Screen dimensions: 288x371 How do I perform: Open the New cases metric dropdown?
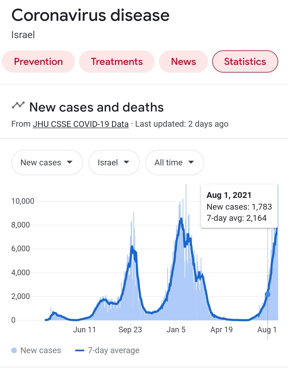coord(47,162)
